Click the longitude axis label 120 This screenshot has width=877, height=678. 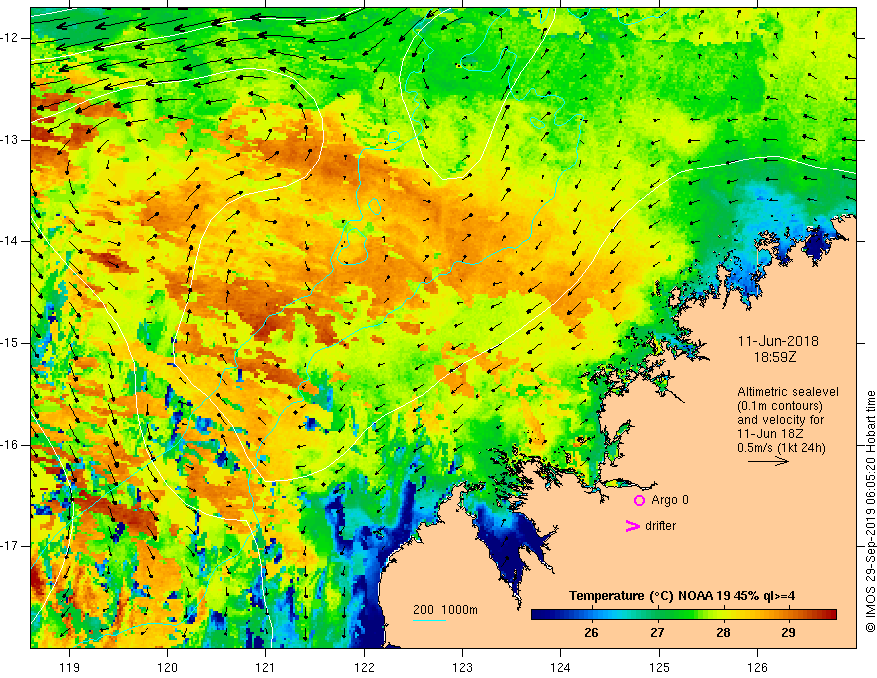pos(167,667)
